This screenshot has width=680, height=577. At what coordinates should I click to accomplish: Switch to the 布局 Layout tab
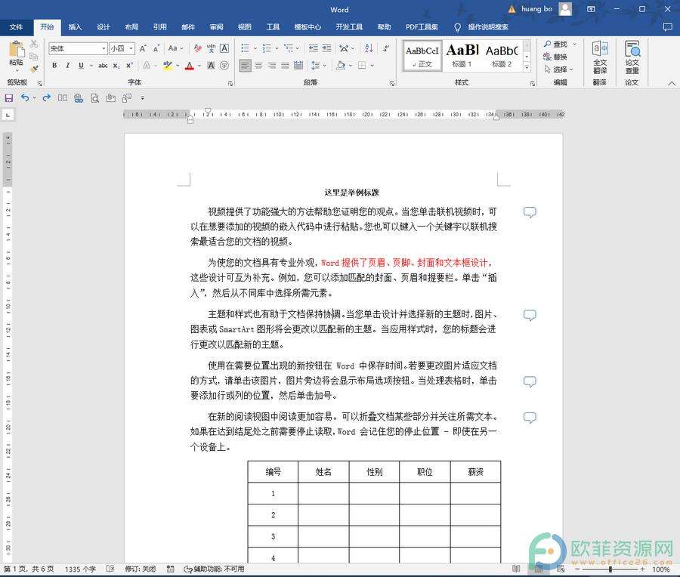pos(131,27)
